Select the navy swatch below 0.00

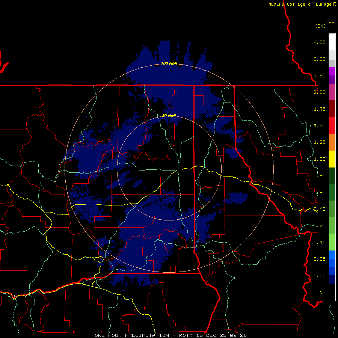pos(332,279)
